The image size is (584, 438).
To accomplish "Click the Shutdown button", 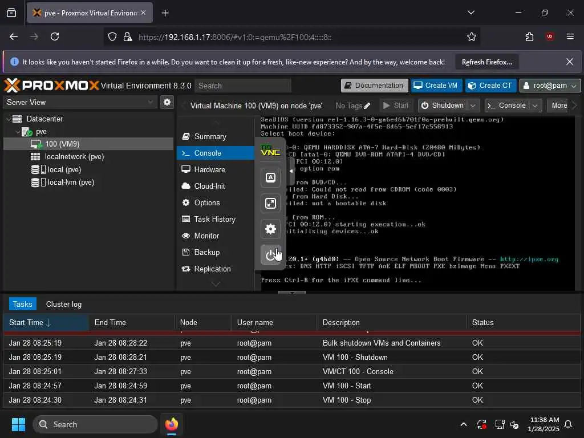I will coord(443,106).
